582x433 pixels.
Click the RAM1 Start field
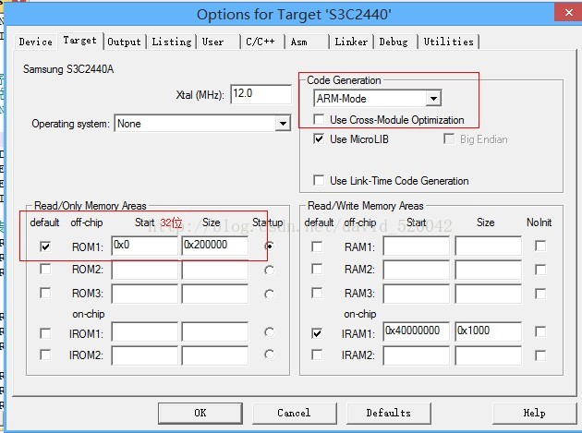coord(416,246)
